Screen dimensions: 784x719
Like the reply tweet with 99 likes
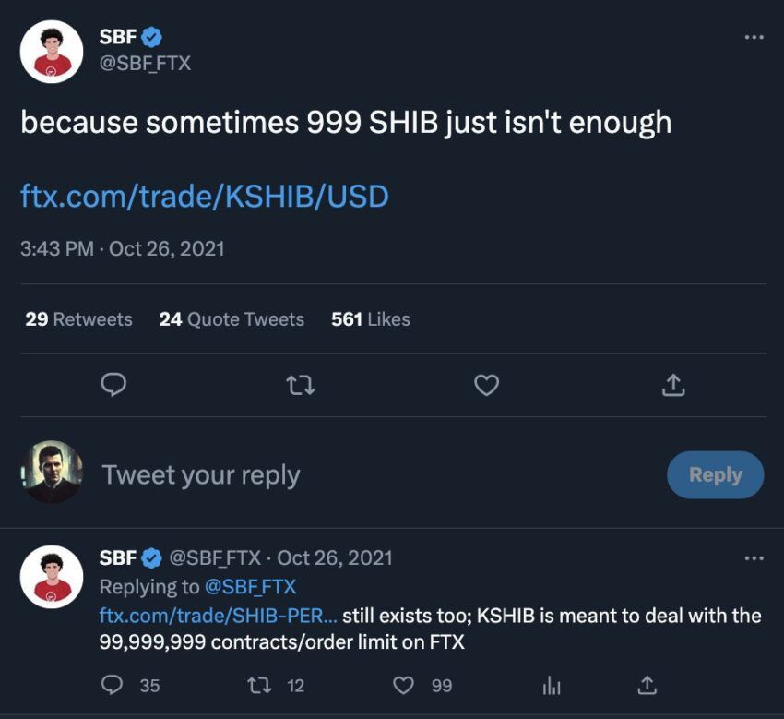pos(404,685)
